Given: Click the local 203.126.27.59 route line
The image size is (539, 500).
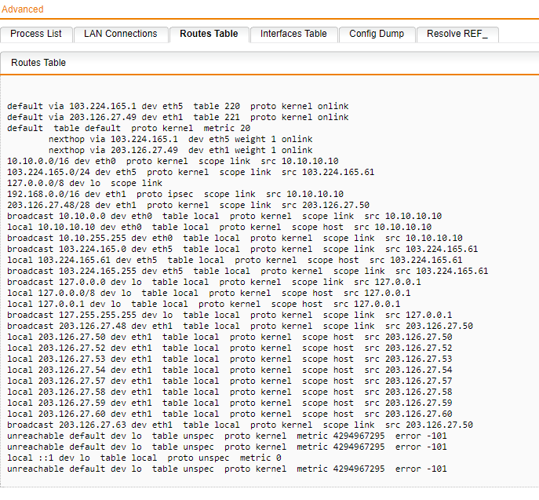Looking at the screenshot, I should pos(230,403).
